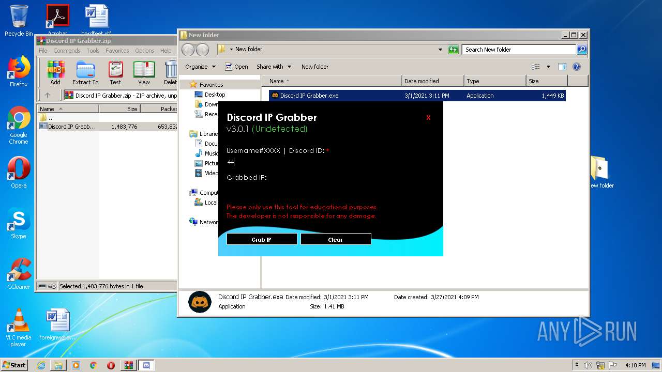662x372 pixels.
Task: Open Share with dropdown in Explorer
Action: 274,67
